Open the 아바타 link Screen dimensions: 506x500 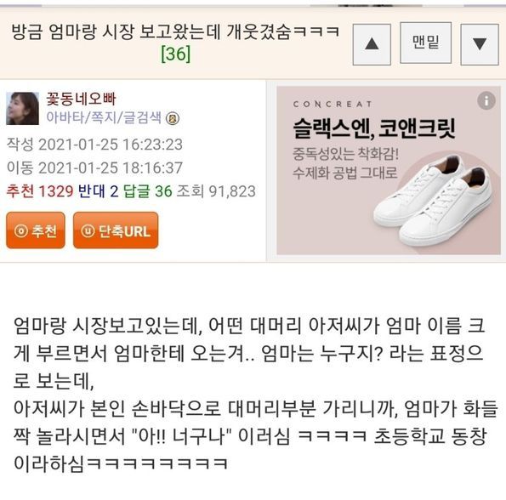(65, 117)
